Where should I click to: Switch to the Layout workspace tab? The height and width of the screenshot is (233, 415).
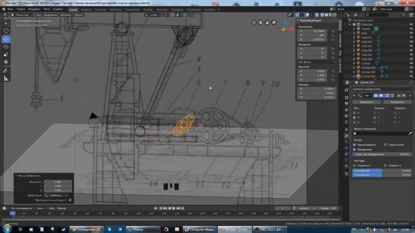click(x=73, y=10)
